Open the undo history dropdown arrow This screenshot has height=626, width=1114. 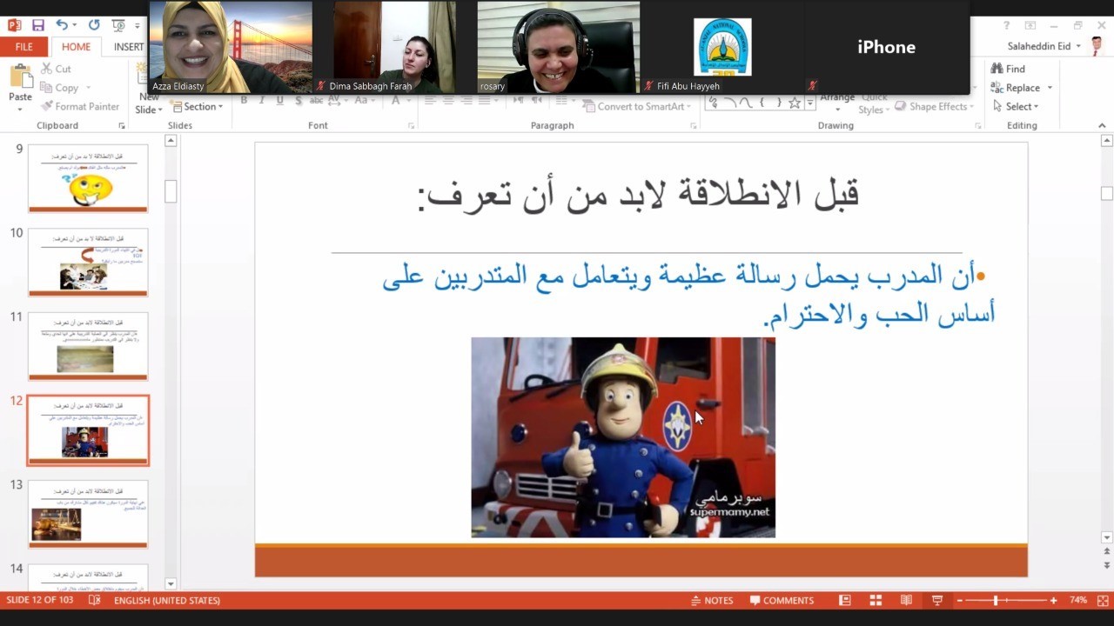75,26
